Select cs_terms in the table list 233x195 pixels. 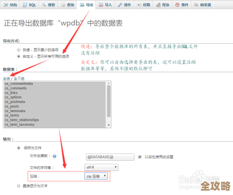coord(55,115)
